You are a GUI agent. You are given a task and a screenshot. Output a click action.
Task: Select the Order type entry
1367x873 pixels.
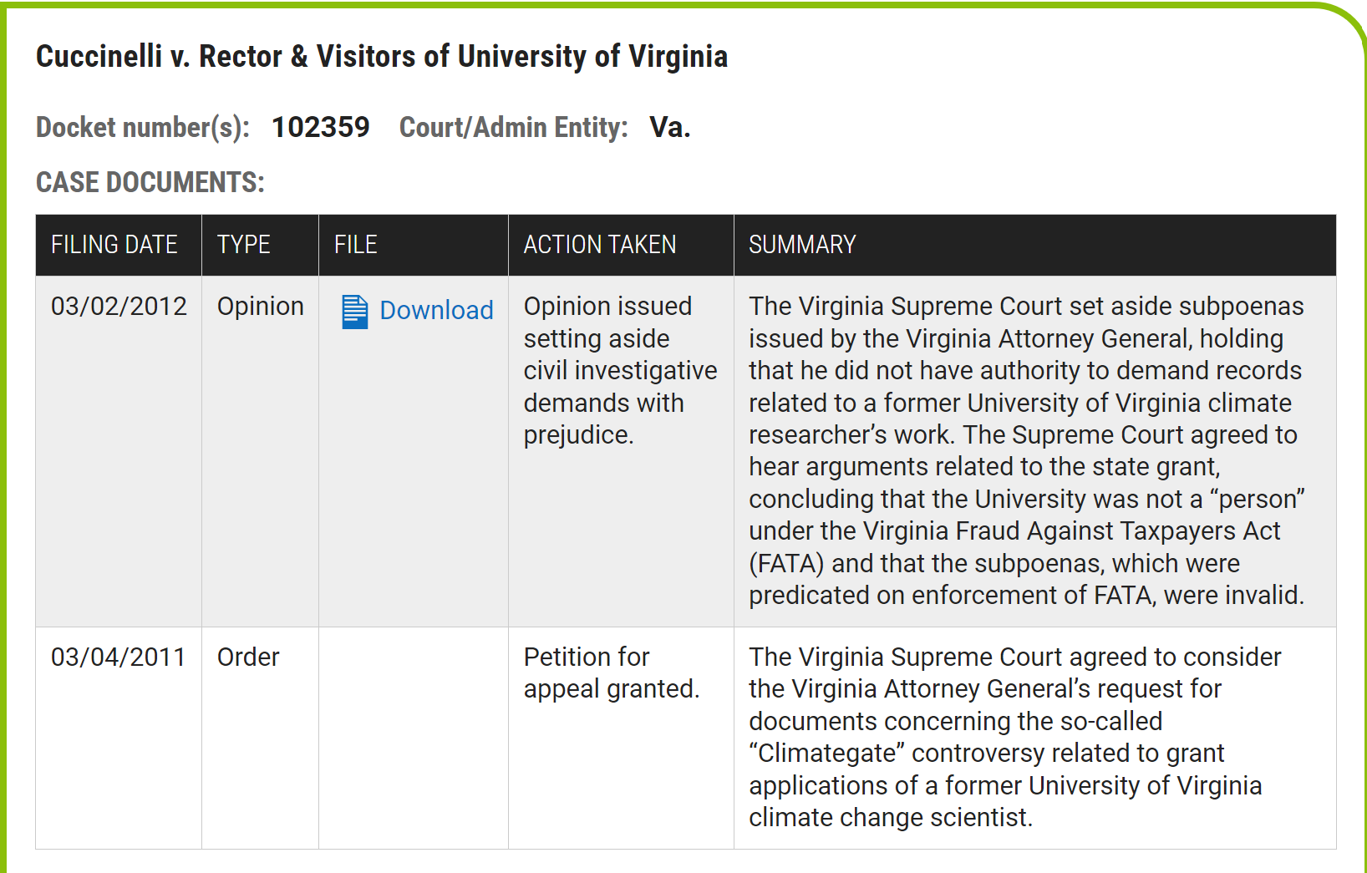247,657
